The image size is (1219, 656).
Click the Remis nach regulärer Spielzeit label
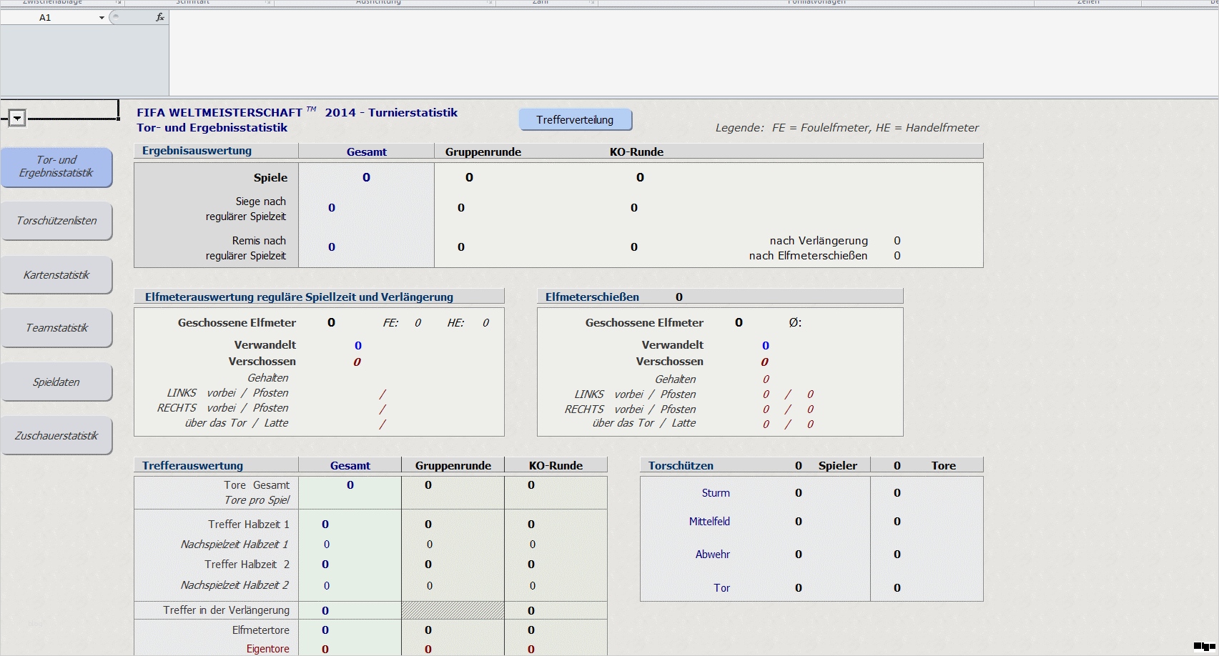click(246, 248)
